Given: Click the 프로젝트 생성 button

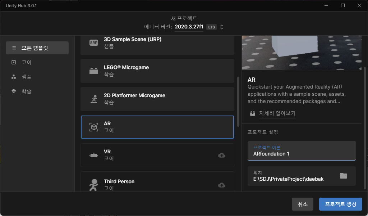Looking at the screenshot, I should [341, 204].
